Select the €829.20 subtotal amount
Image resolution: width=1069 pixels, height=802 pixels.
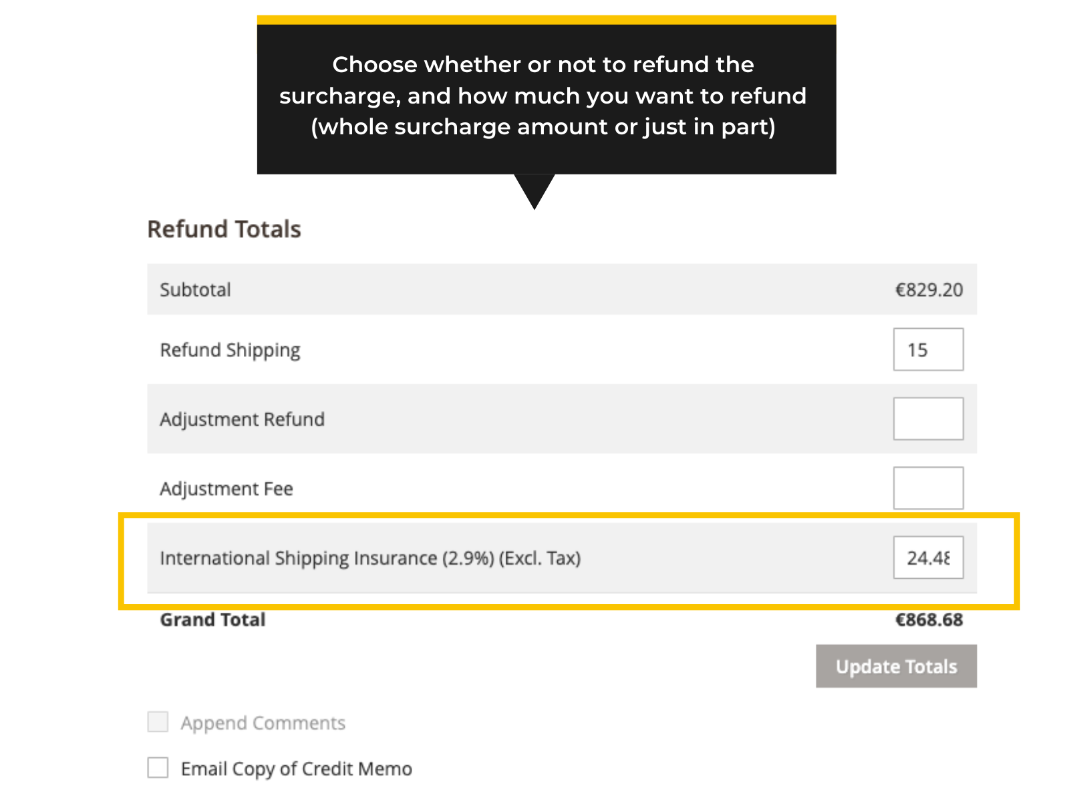tap(929, 290)
